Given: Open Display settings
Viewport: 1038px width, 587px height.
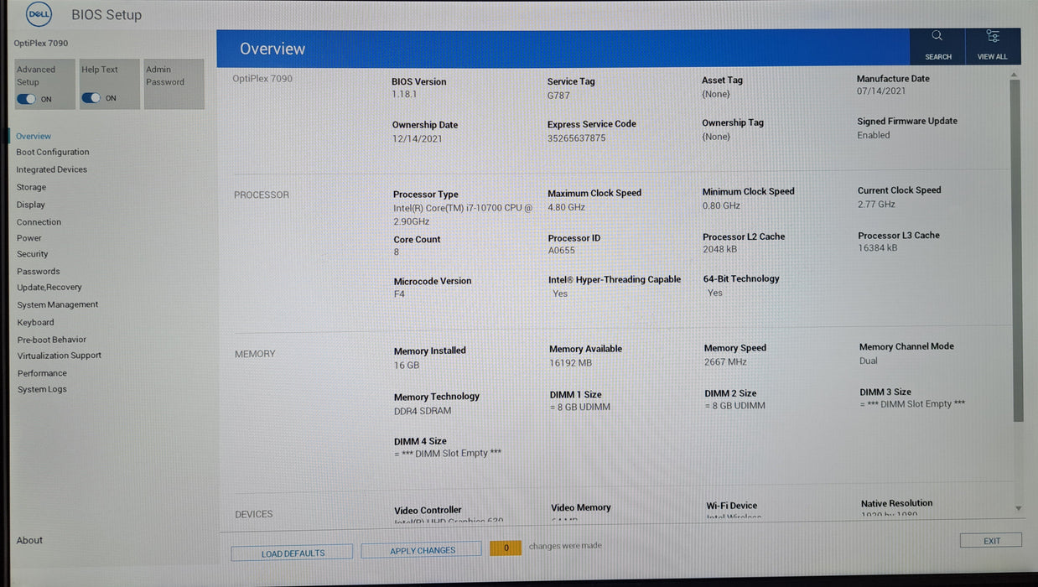Looking at the screenshot, I should (x=31, y=205).
